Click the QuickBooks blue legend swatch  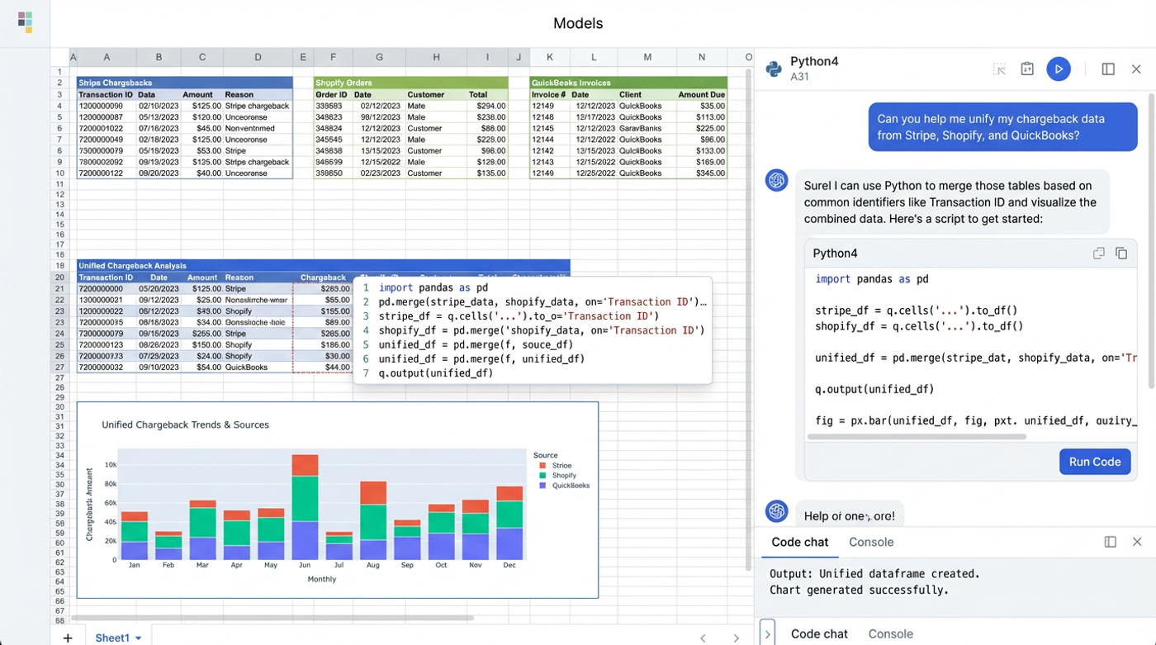pyautogui.click(x=542, y=486)
